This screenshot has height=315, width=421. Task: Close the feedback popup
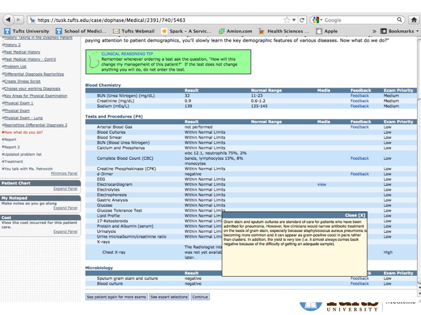(x=355, y=215)
